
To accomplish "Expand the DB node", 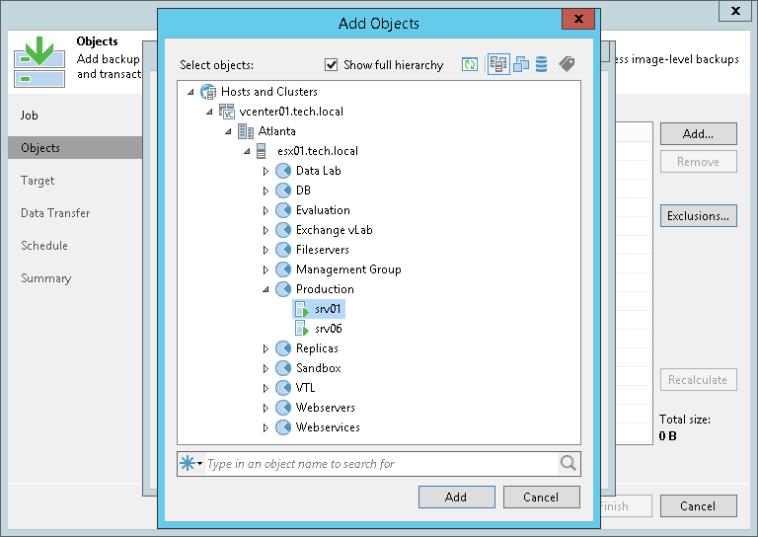I will coord(265,191).
